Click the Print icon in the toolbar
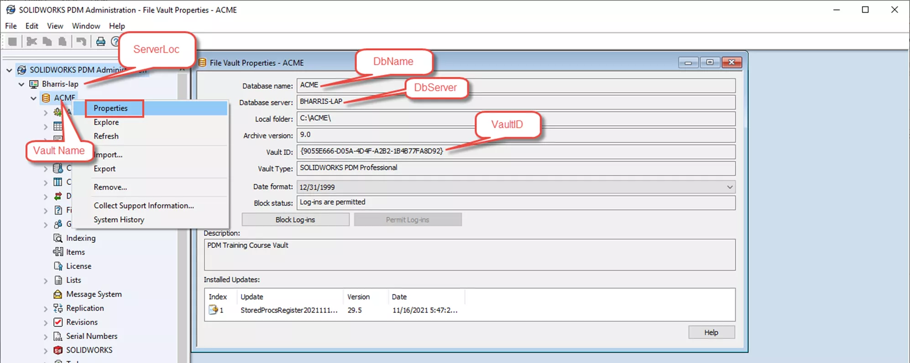 [100, 42]
